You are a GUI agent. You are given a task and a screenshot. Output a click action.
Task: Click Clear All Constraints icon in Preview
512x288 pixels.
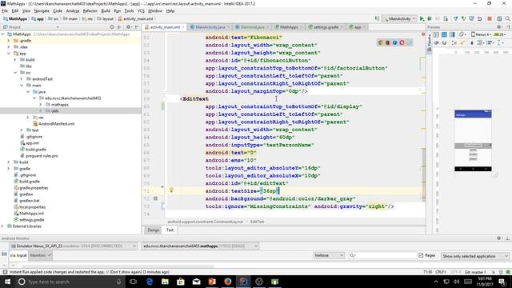(x=454, y=42)
